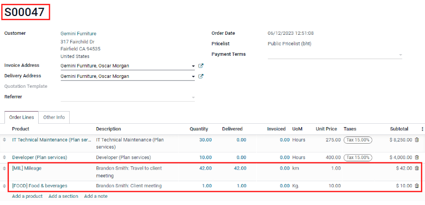This screenshot has height=205, width=425.
Task: Open the Payment Terms dropdown
Action: pos(400,55)
